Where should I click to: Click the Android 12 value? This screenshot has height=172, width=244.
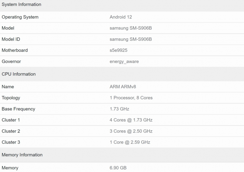[121, 17]
